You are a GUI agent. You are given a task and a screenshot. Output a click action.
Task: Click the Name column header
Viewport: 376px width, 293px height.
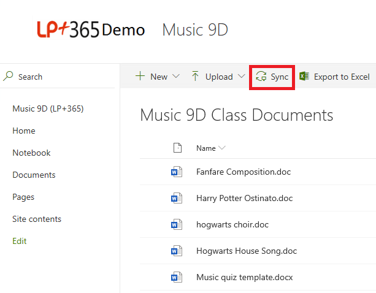pyautogui.click(x=206, y=148)
